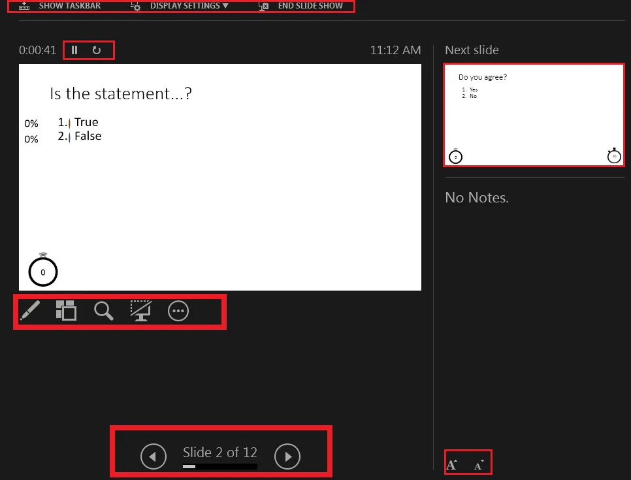Click the elapsed time 0:00:41

coord(37,50)
